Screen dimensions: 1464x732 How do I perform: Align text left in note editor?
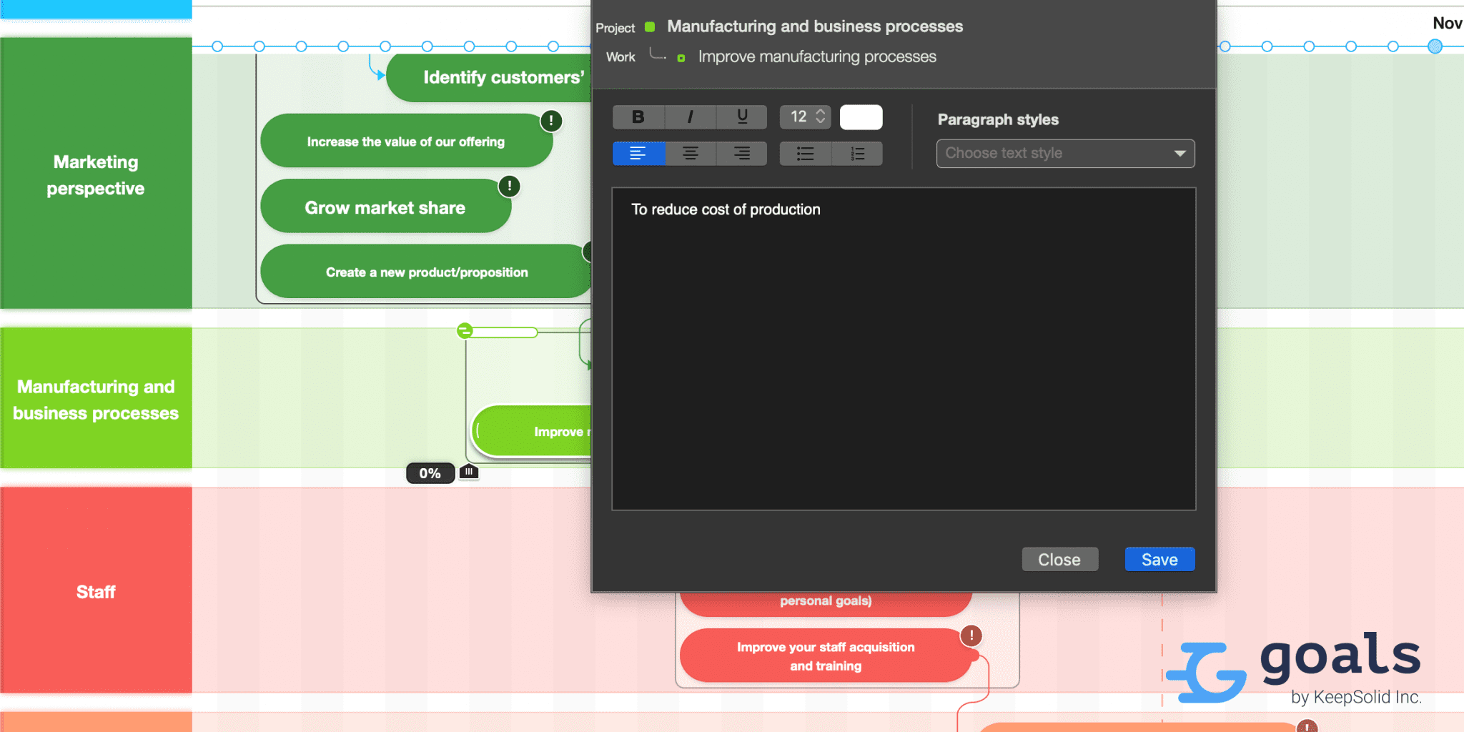[638, 154]
